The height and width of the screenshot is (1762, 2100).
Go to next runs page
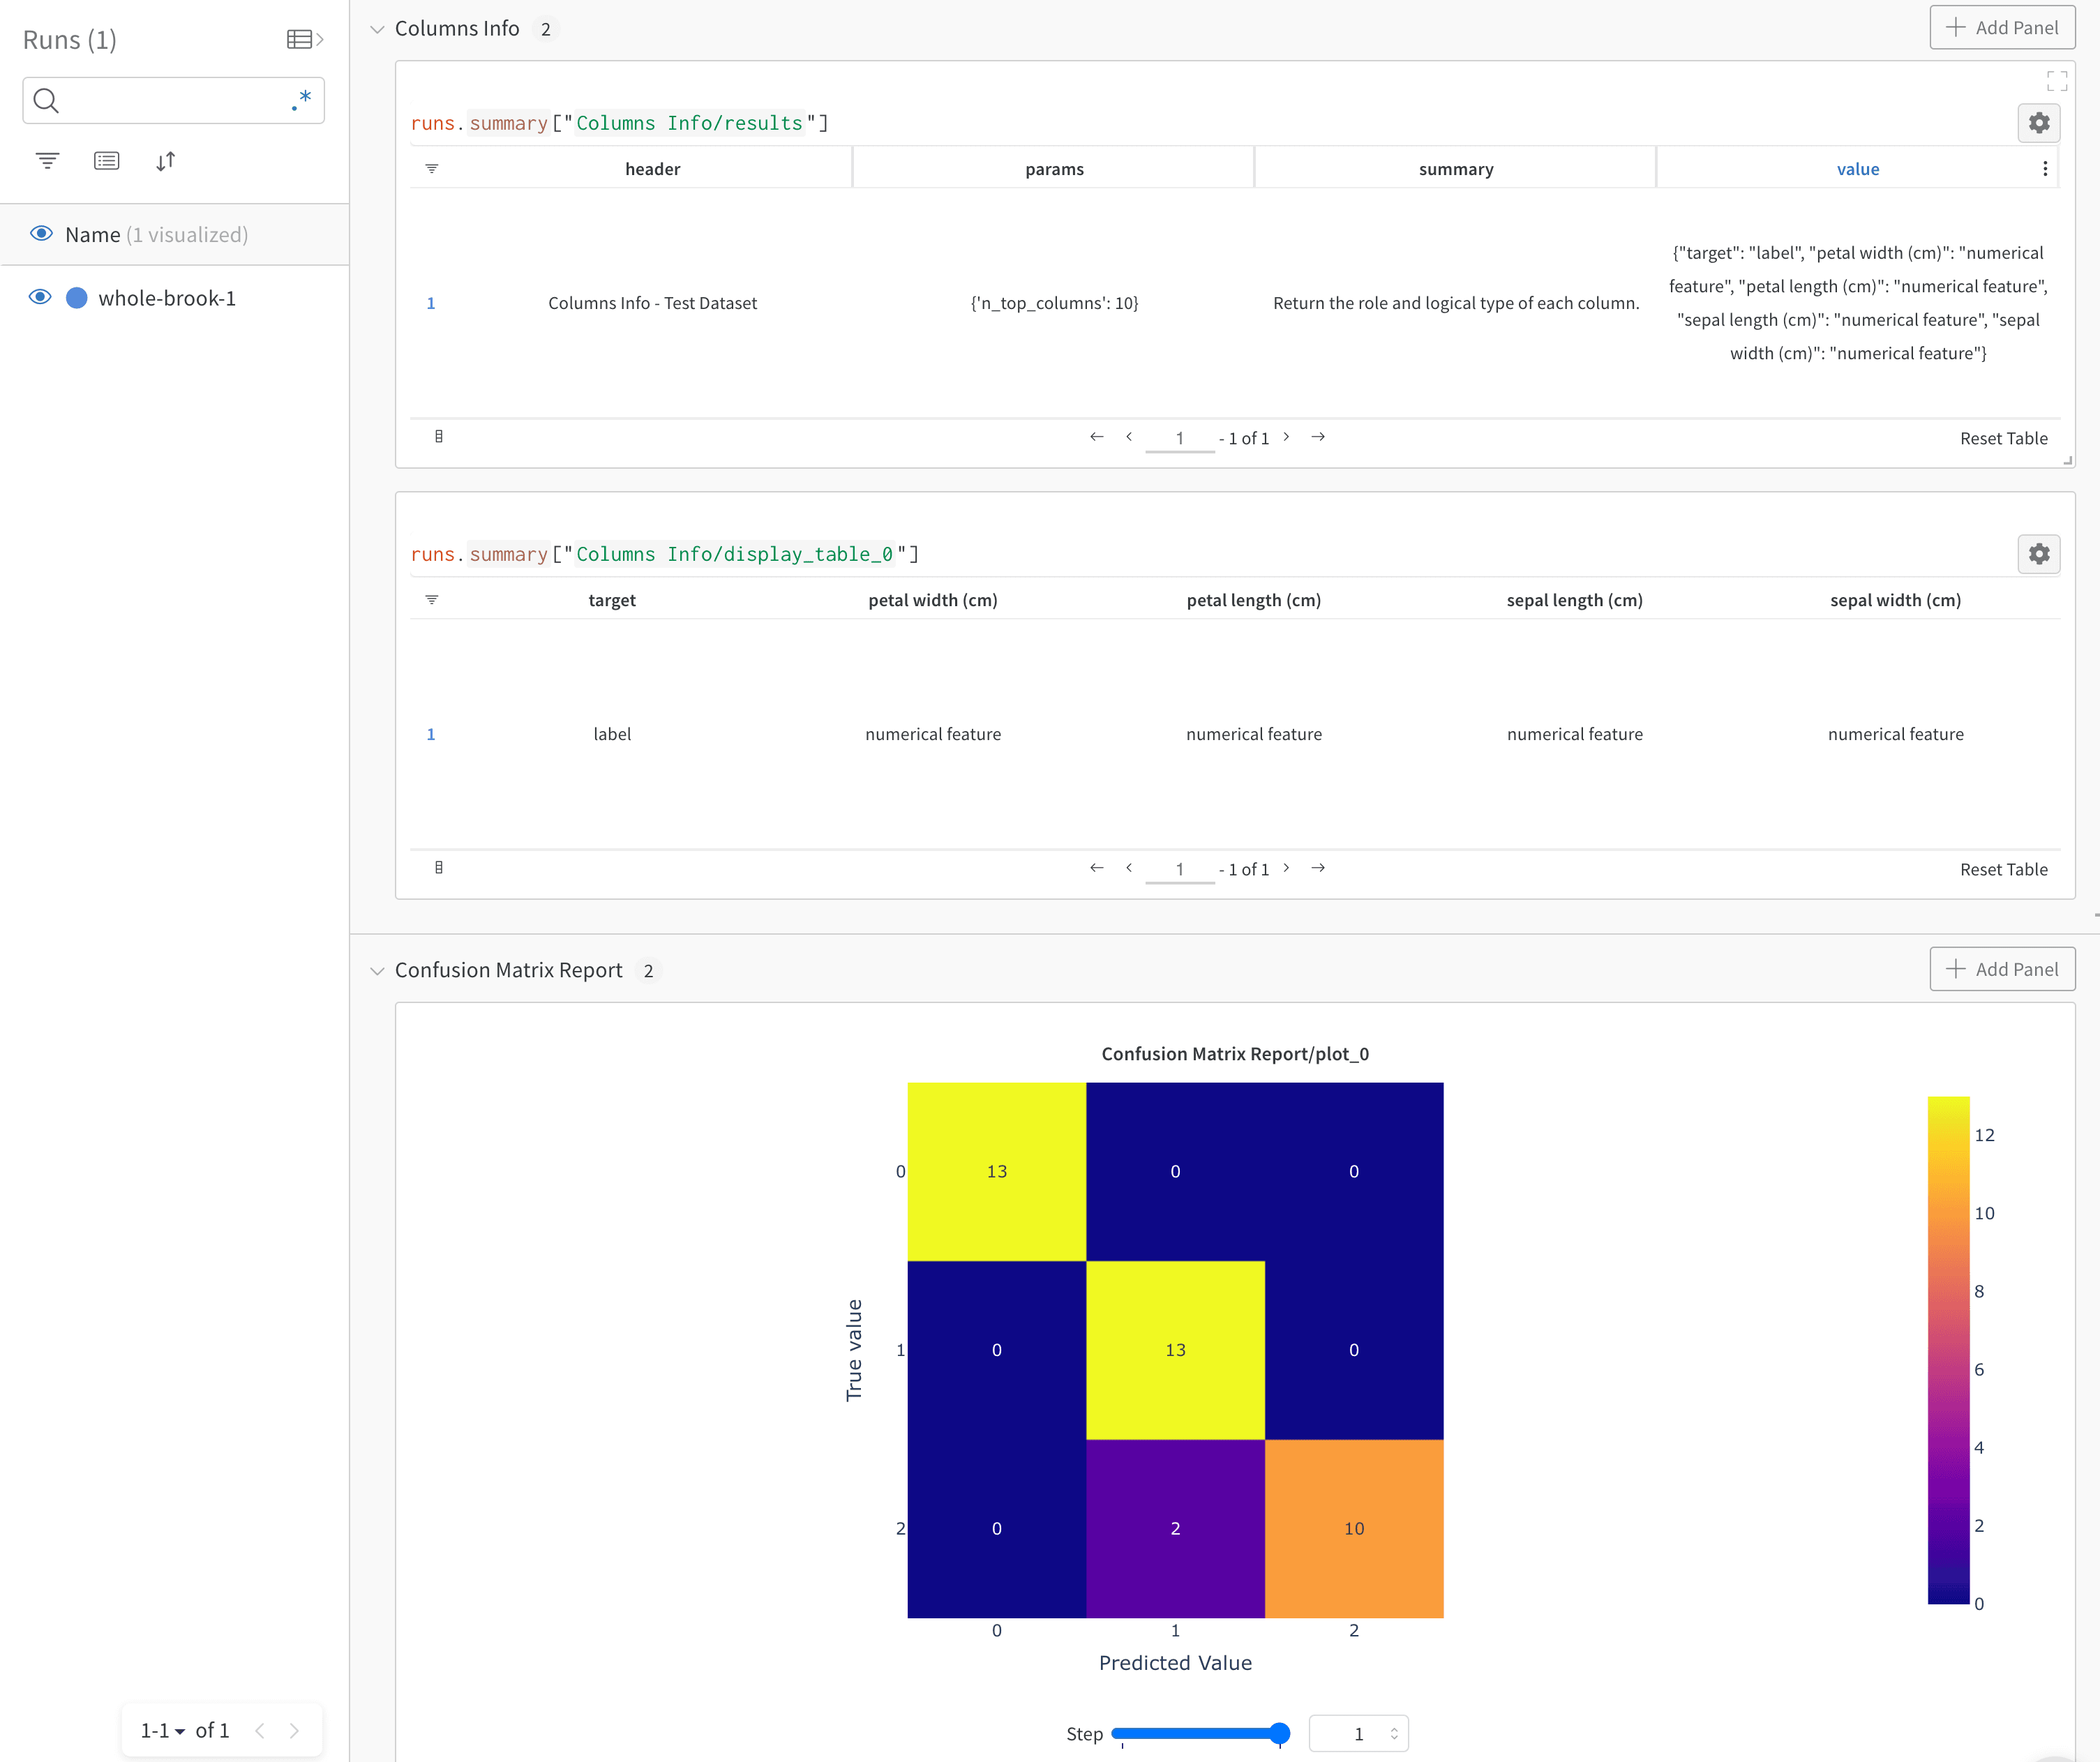pos(294,1730)
